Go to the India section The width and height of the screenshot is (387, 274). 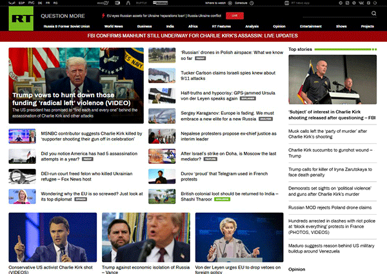pyautogui.click(x=170, y=26)
